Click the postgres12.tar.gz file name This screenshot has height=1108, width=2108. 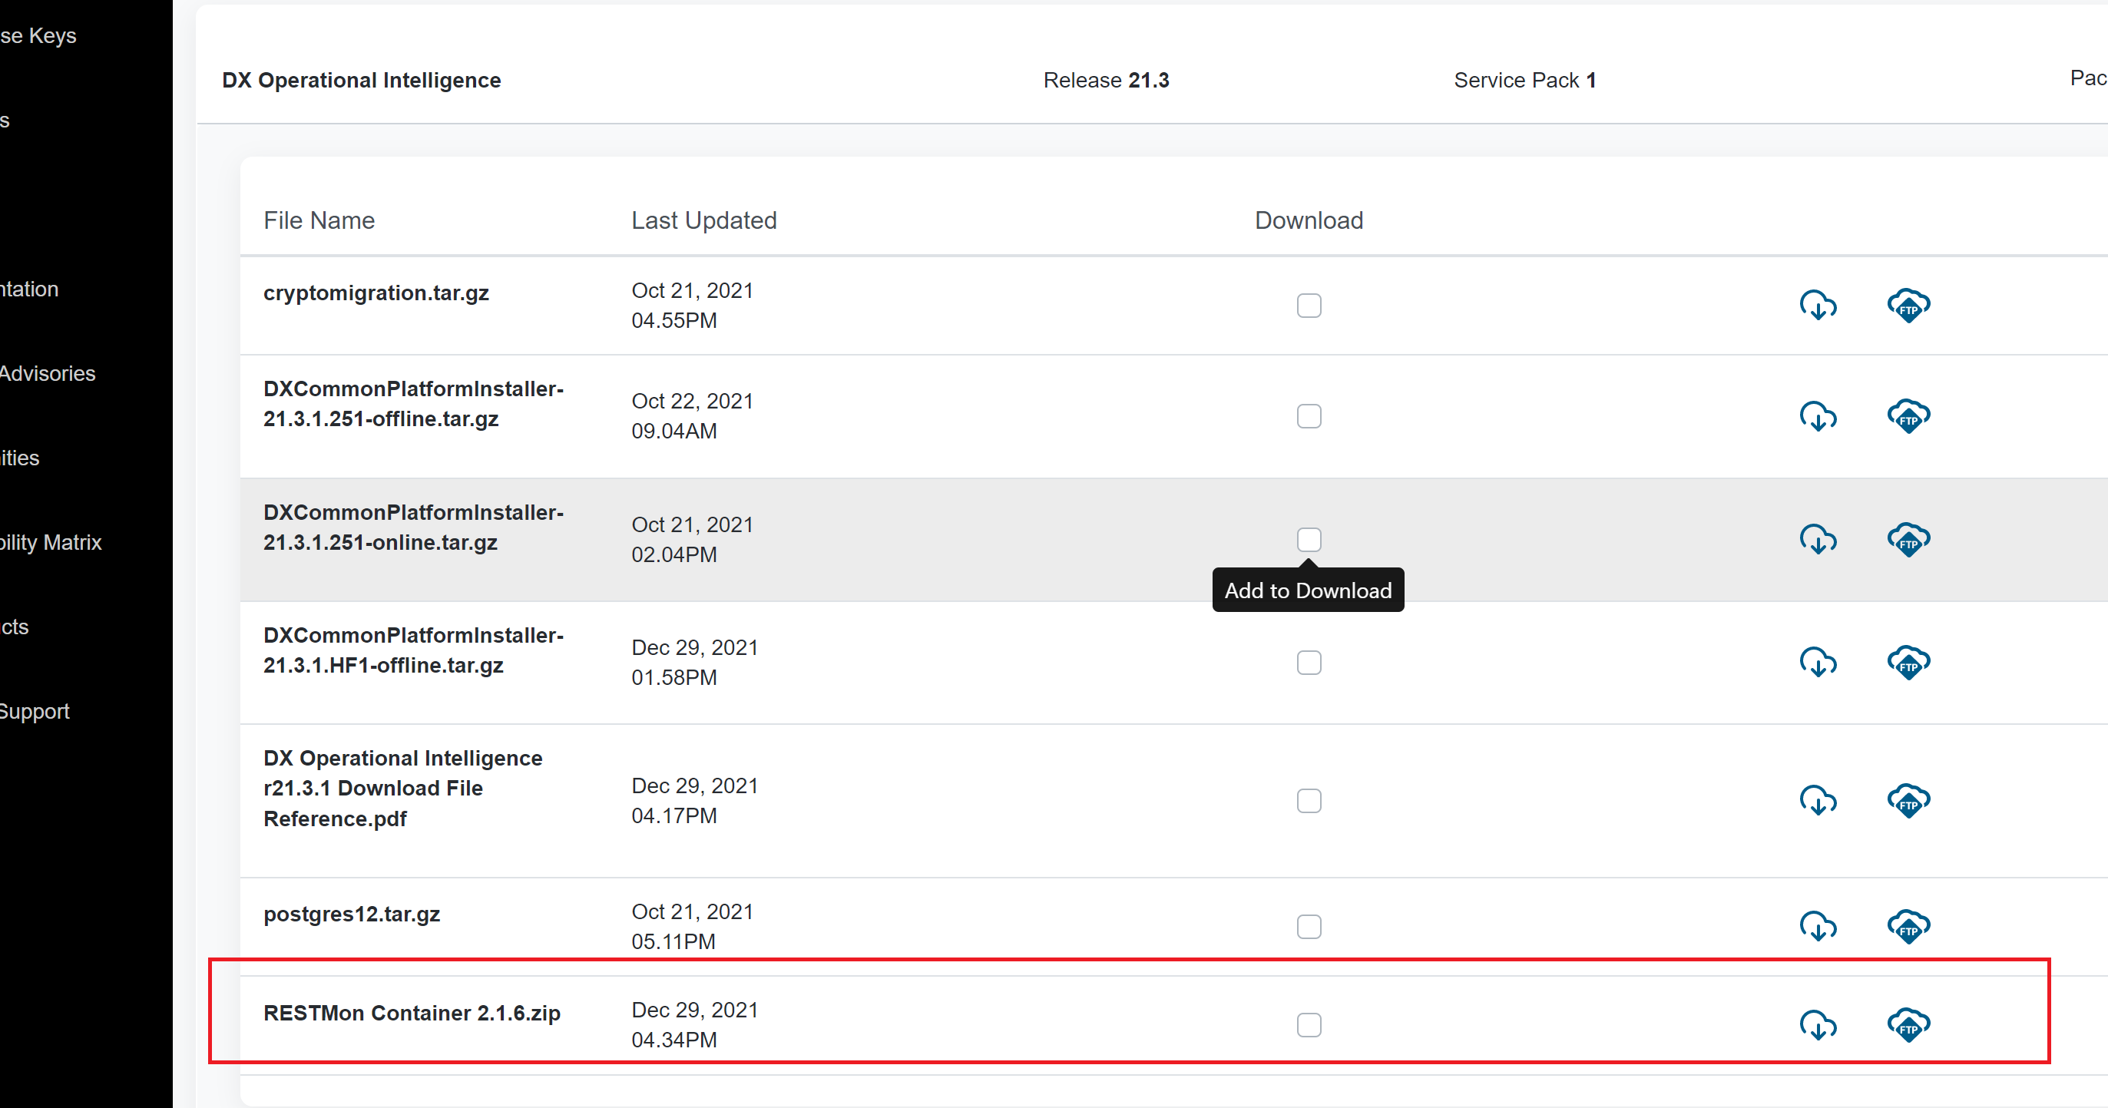click(x=351, y=914)
